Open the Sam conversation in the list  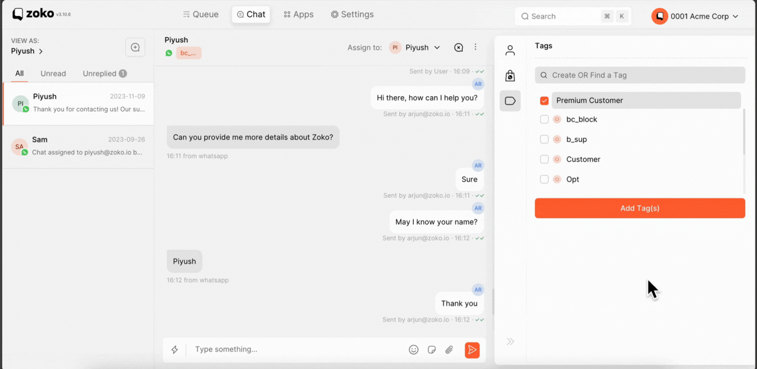(78, 147)
